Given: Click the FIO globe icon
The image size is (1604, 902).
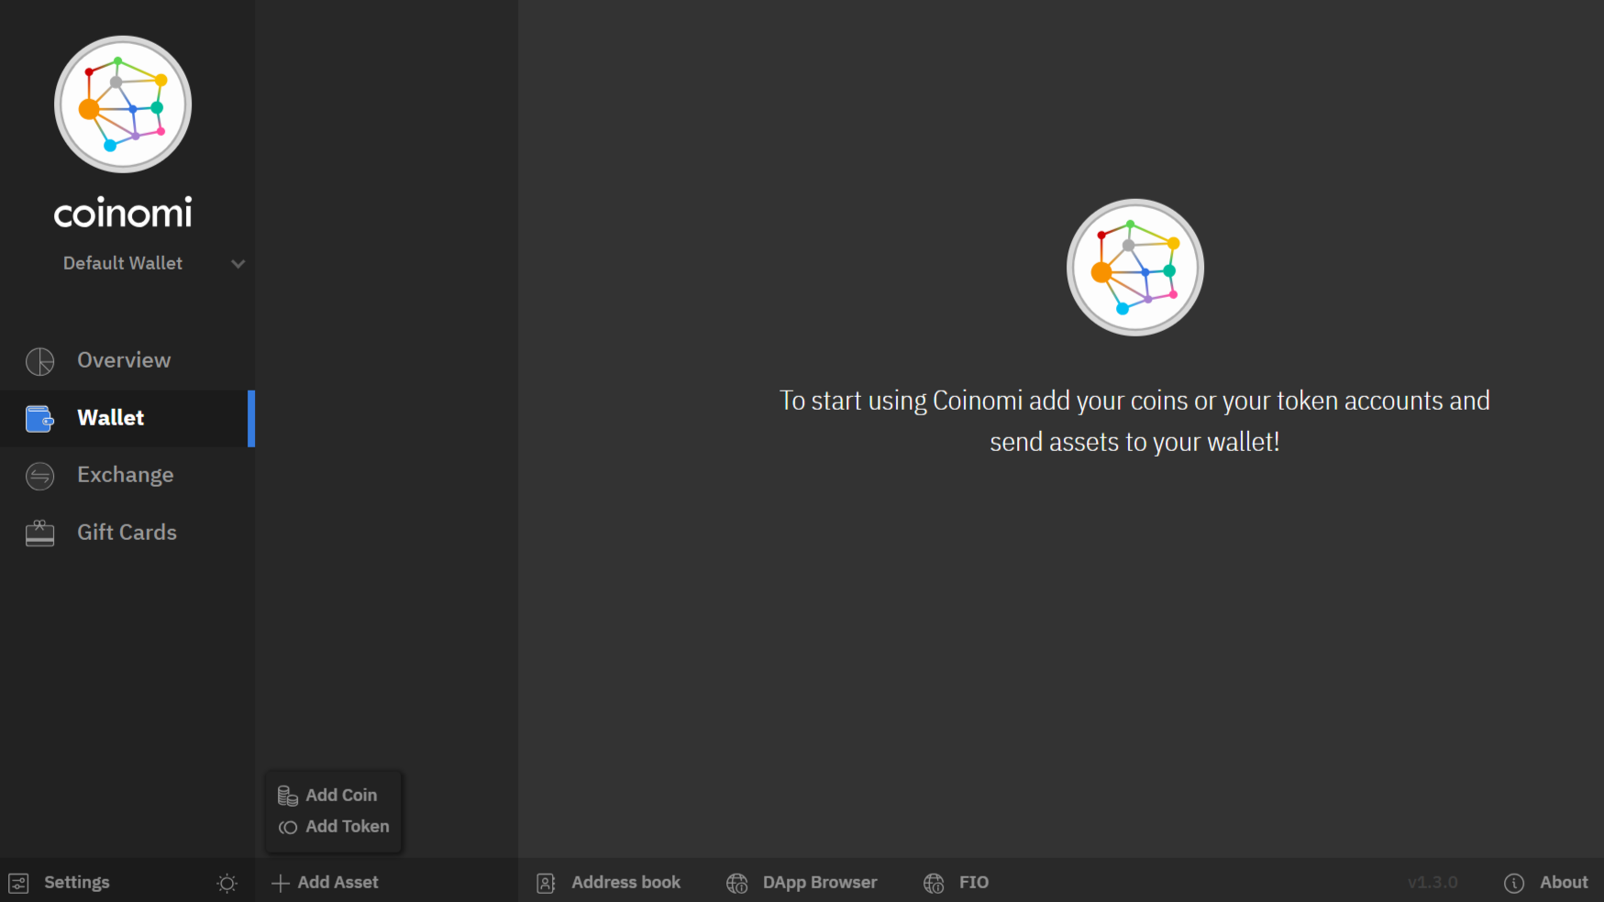Looking at the screenshot, I should tap(934, 883).
